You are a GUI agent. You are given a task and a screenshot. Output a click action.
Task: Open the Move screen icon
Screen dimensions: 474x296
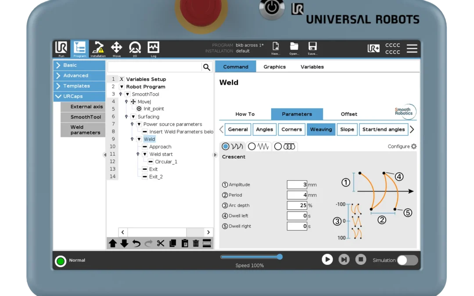click(116, 49)
